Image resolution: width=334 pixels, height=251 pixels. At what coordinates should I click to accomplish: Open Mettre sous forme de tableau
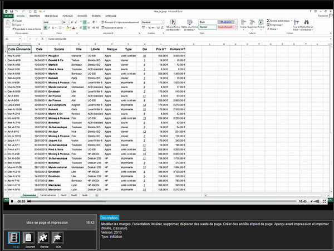pyautogui.click(x=189, y=25)
